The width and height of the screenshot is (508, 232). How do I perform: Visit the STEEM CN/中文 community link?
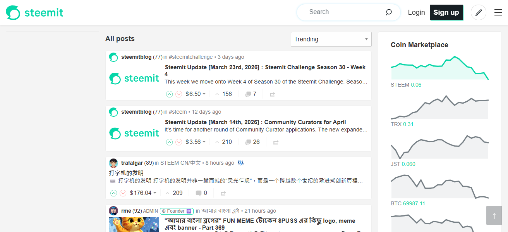180,163
